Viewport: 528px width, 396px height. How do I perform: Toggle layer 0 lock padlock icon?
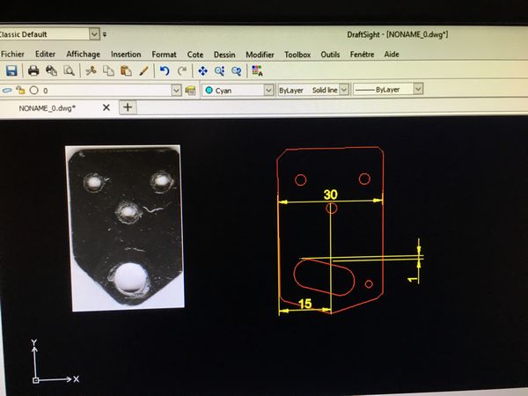(x=20, y=90)
